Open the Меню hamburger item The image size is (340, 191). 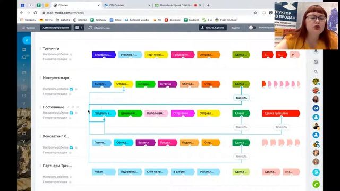(28, 28)
